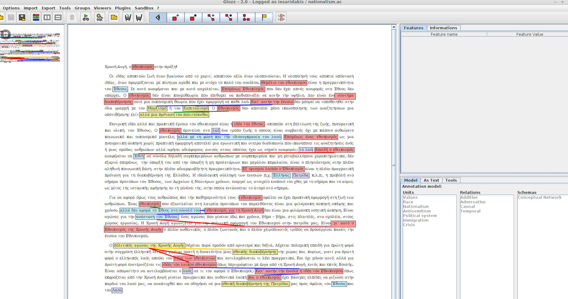
Task: Switch to the Features tab
Action: coord(413,28)
